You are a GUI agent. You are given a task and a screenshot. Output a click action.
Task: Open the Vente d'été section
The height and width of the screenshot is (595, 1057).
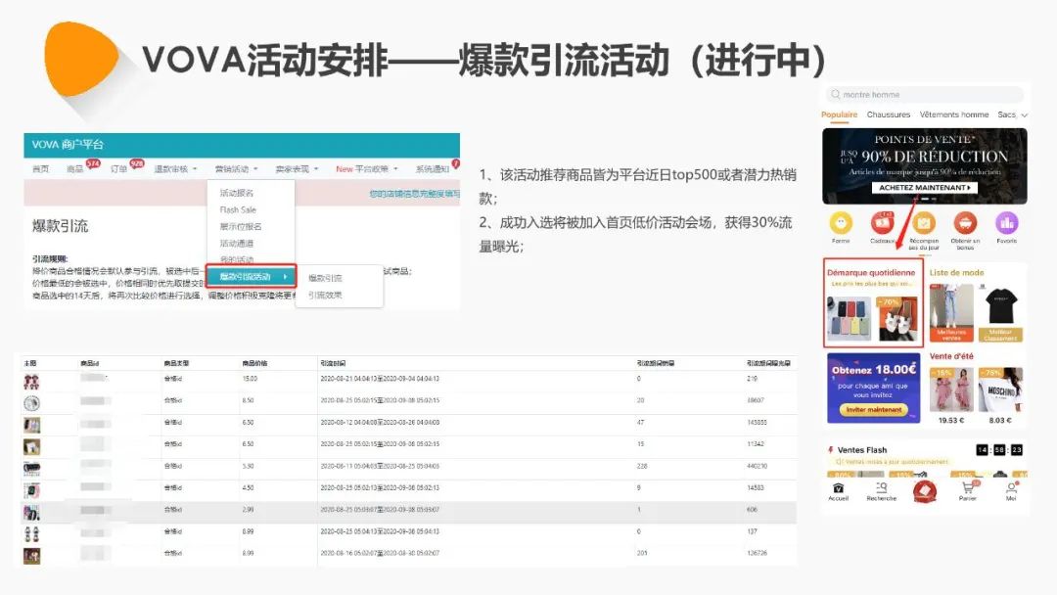point(952,356)
